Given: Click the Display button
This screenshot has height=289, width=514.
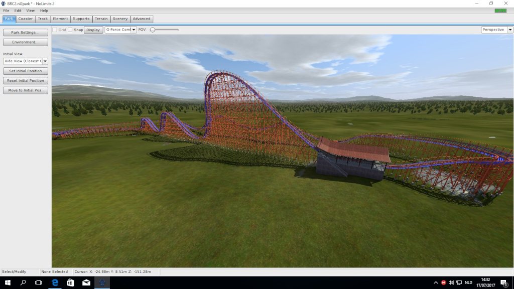Looking at the screenshot, I should (x=93, y=30).
